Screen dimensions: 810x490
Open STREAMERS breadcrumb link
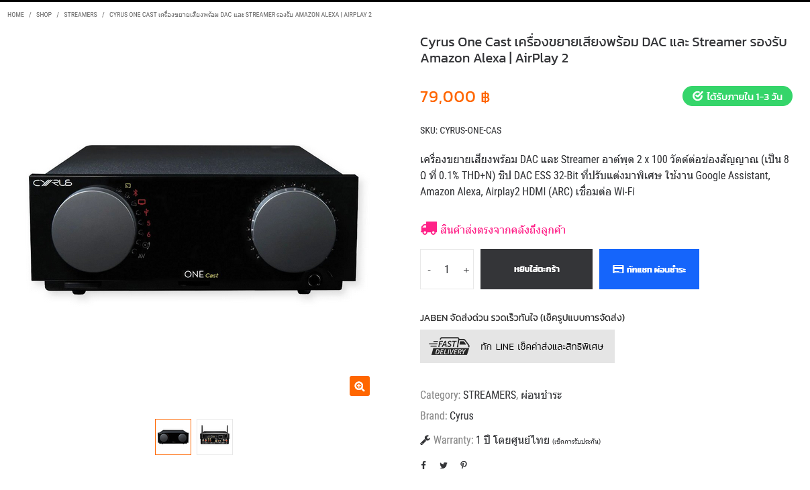pyautogui.click(x=81, y=15)
